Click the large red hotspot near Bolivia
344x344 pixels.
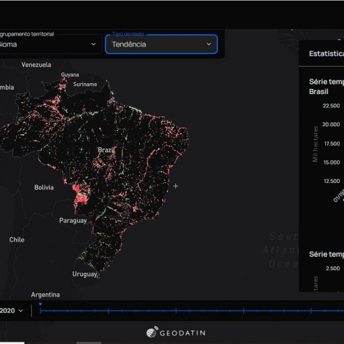(x=80, y=196)
